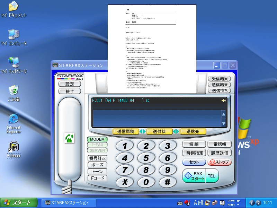Click the STARFAXステーション taskbar button
Viewport: 277px width, 208px height.
[69, 203]
